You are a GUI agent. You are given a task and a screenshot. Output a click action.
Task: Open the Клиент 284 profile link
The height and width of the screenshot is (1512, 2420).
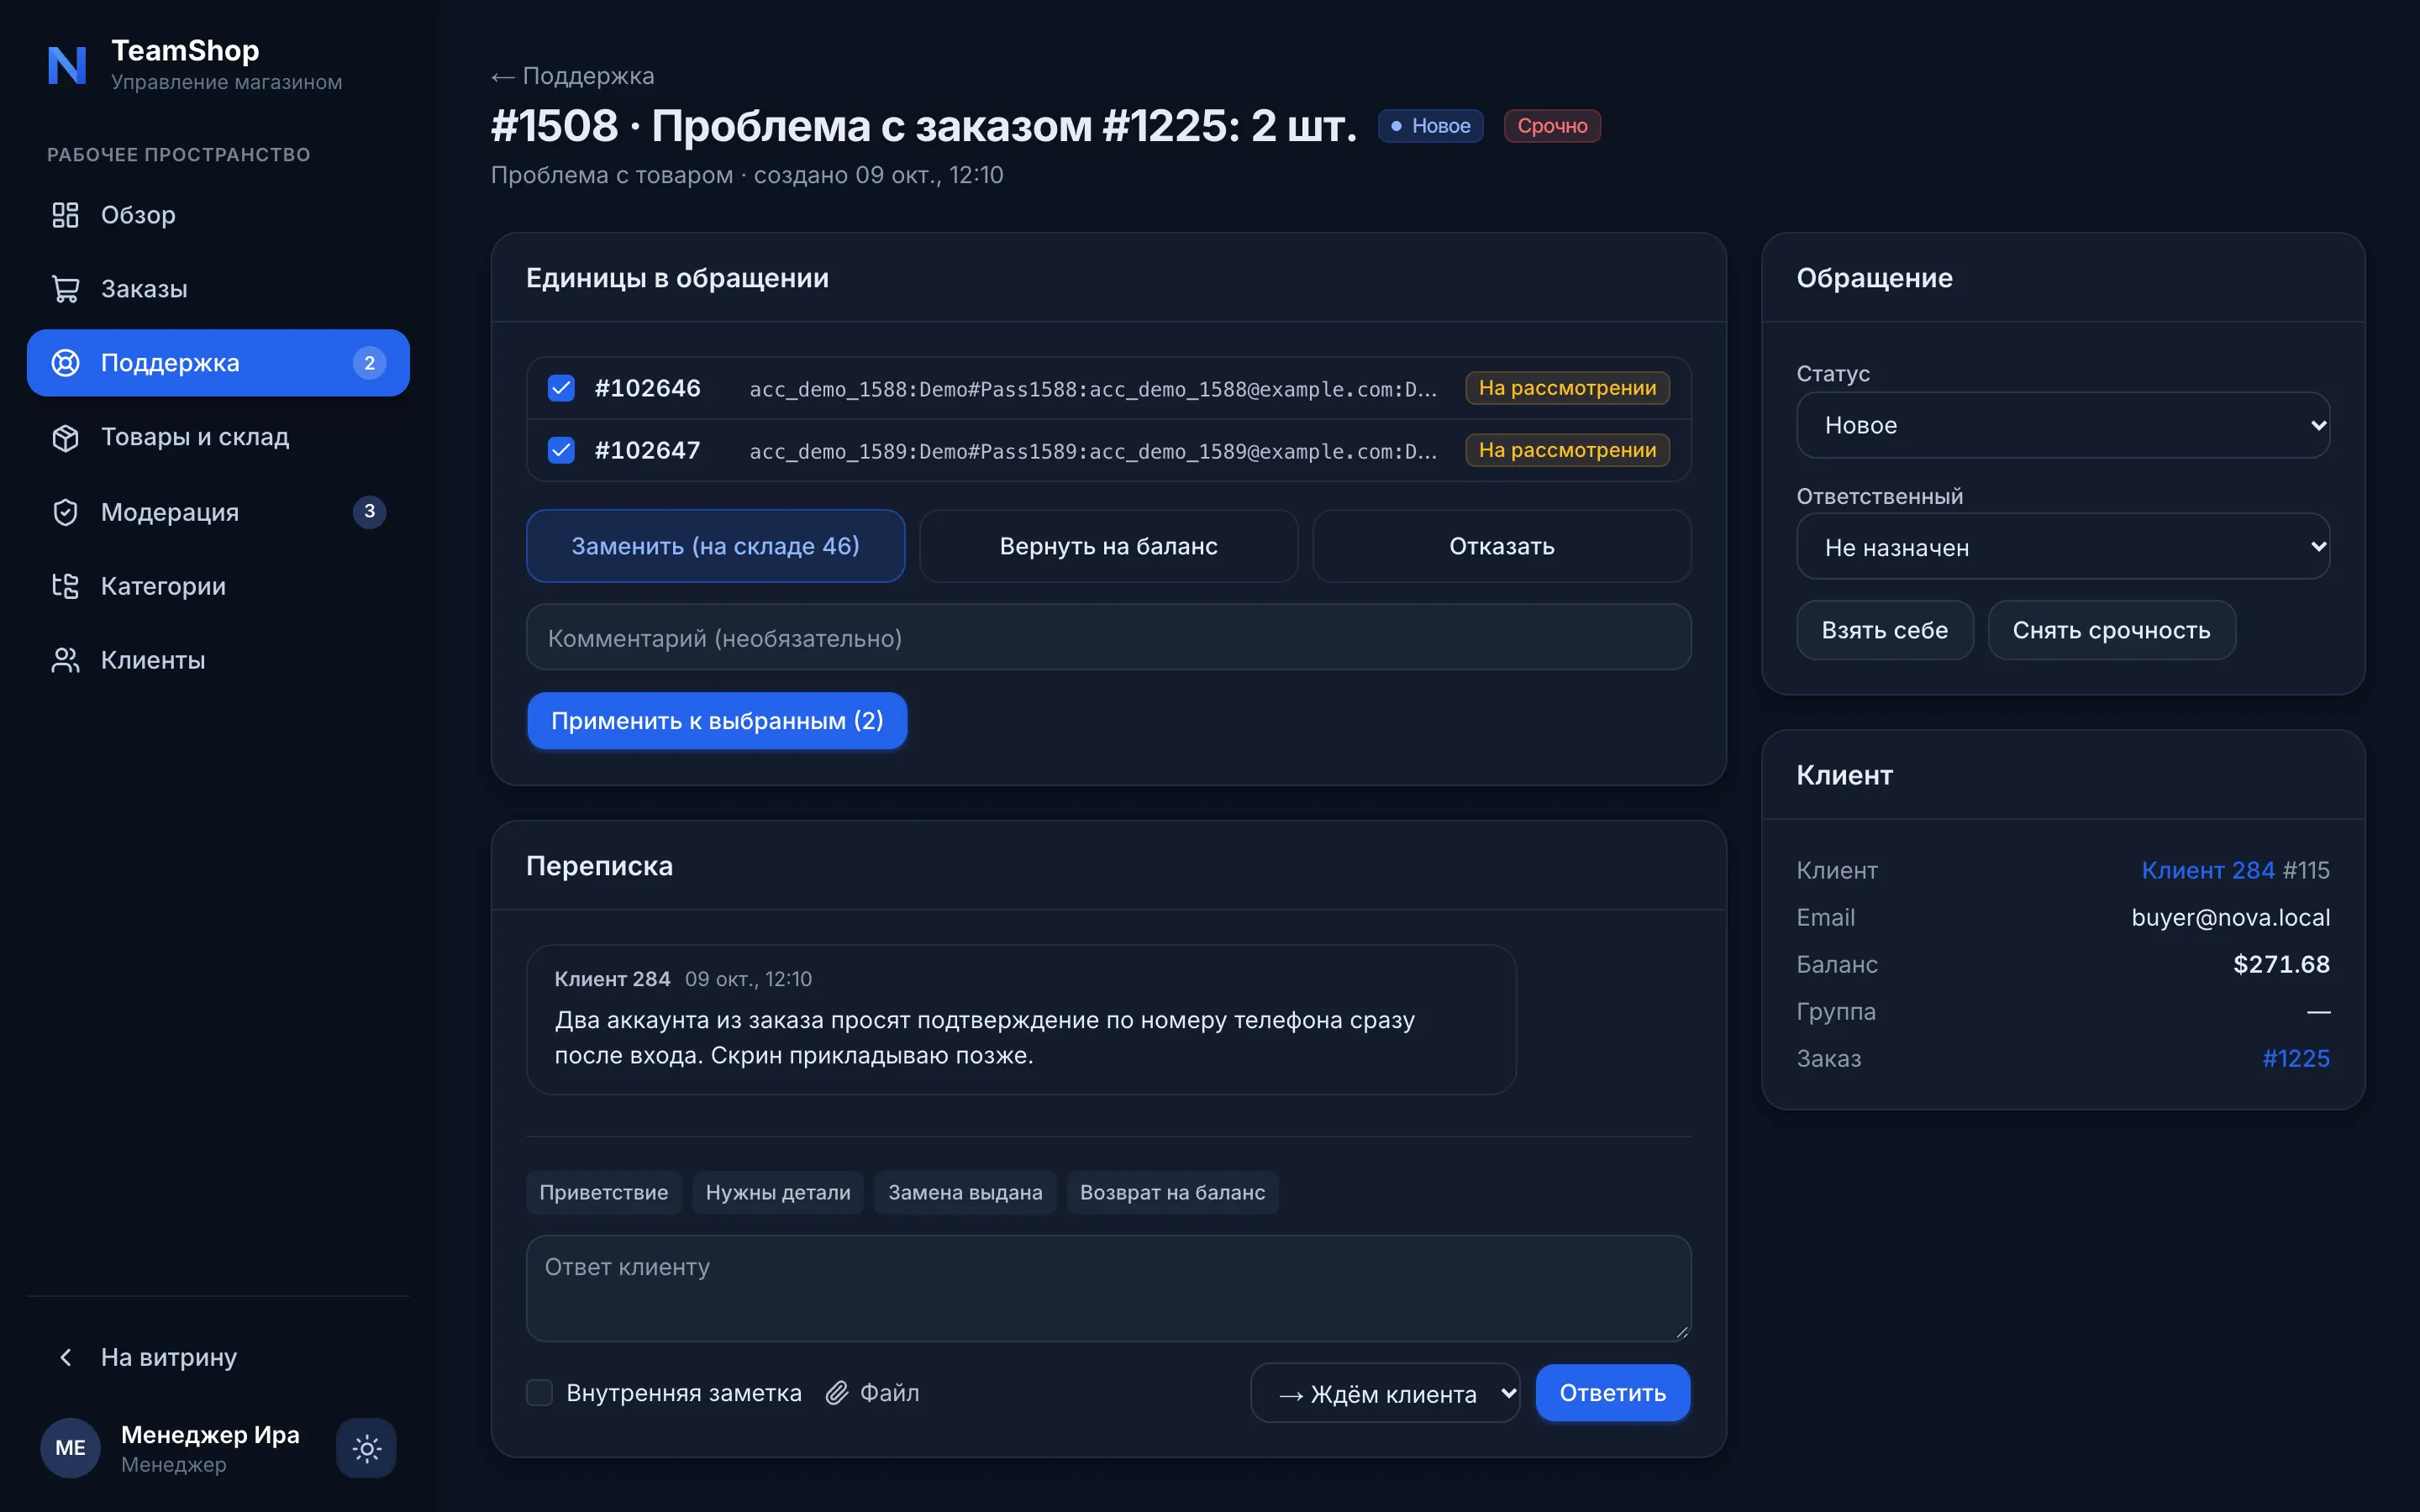pyautogui.click(x=2207, y=870)
